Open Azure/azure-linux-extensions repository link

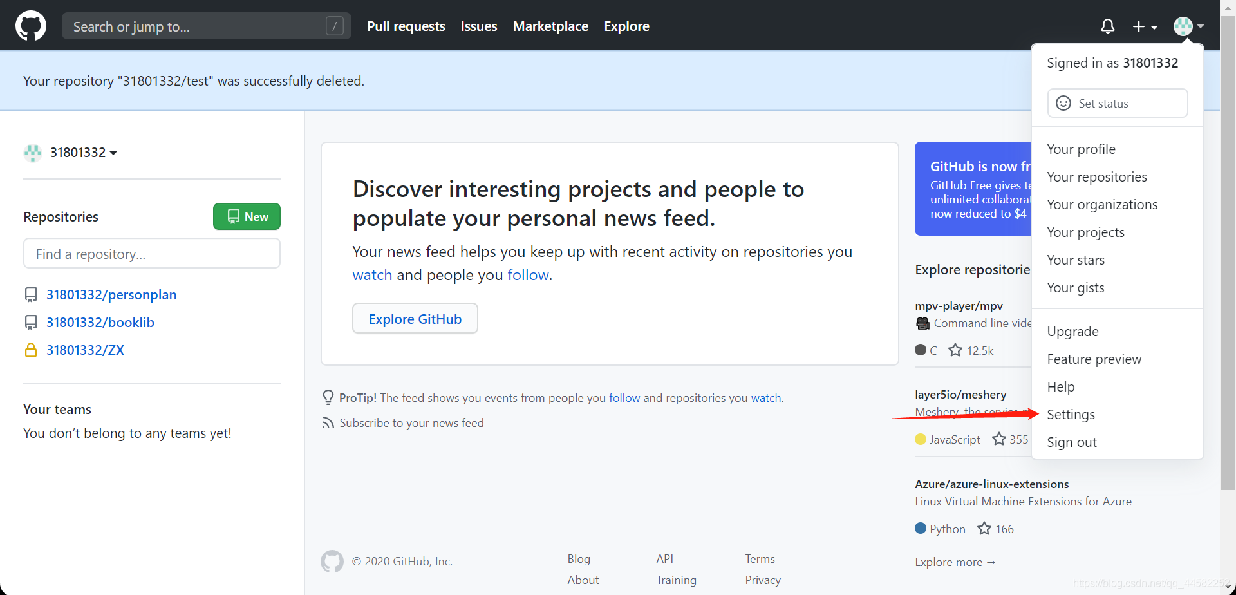992,484
